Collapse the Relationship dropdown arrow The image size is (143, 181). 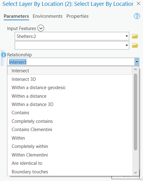[137, 62]
